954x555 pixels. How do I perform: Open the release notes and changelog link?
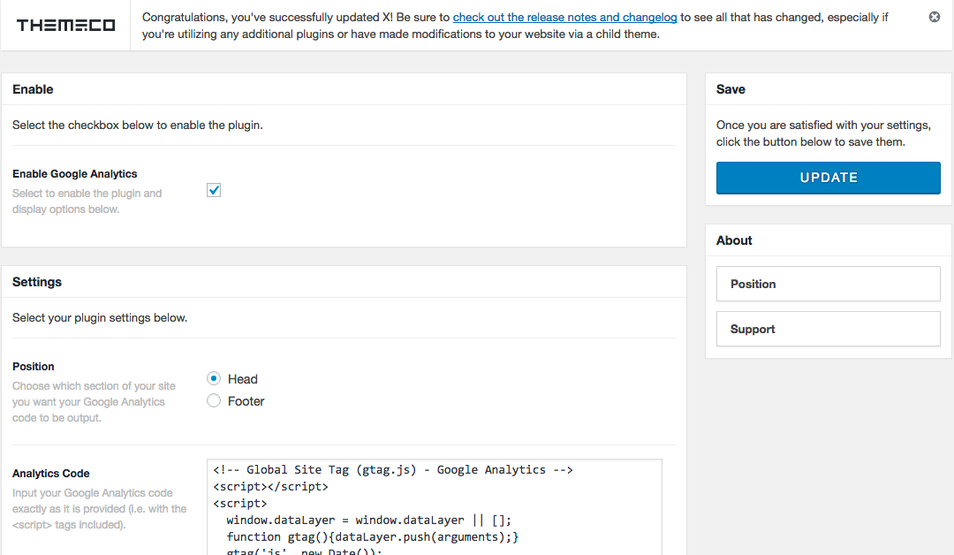click(x=565, y=17)
